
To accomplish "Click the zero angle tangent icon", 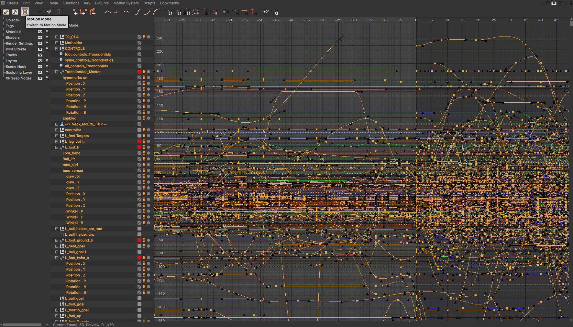I will (x=266, y=12).
